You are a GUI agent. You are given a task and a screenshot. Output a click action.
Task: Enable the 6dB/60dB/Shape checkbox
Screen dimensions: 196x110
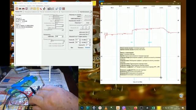point(82,19)
